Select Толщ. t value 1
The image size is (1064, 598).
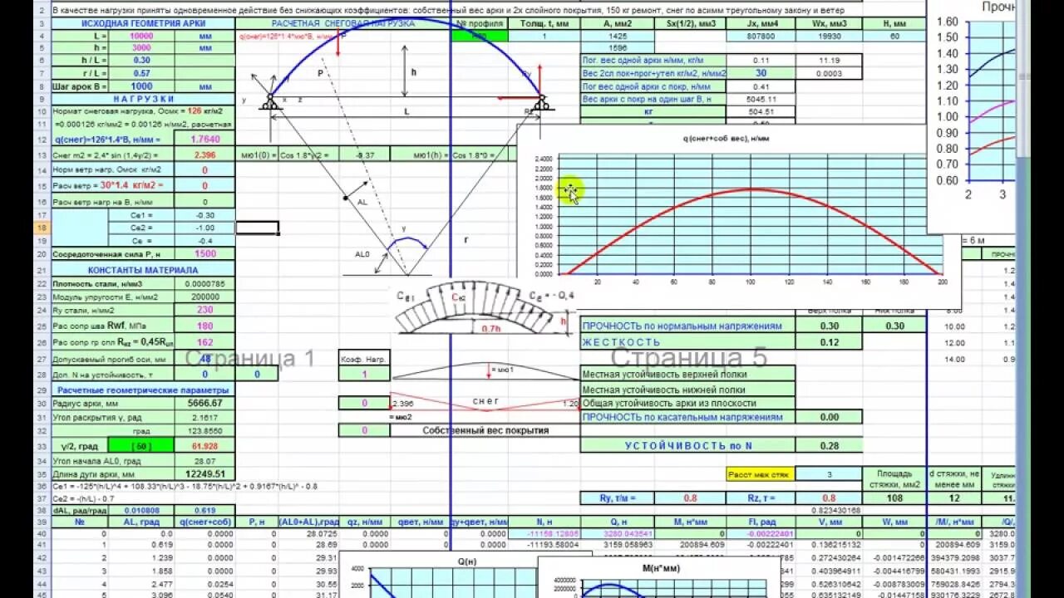click(544, 36)
